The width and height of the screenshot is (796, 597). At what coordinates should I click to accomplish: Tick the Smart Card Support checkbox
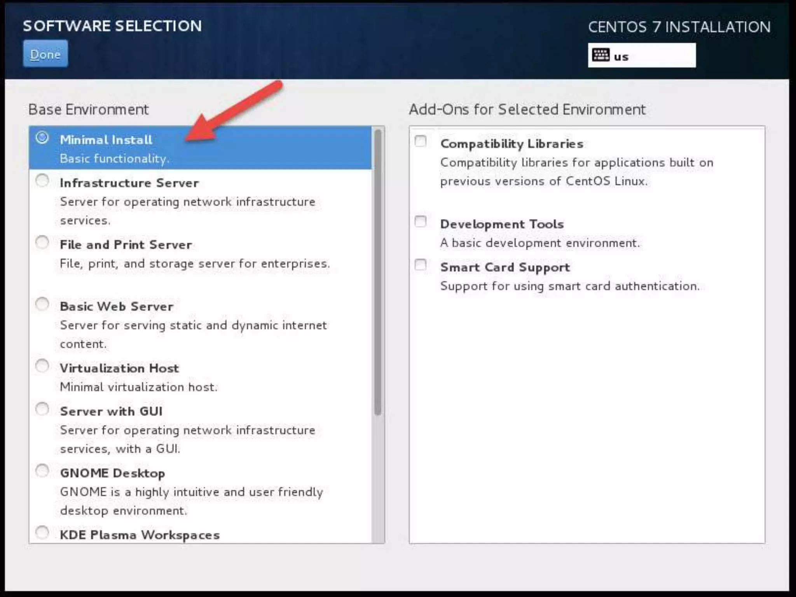(421, 265)
